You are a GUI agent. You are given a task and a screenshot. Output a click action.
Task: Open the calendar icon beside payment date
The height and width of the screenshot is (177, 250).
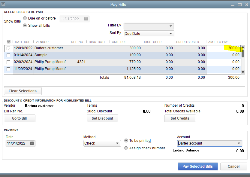[x=32, y=143]
